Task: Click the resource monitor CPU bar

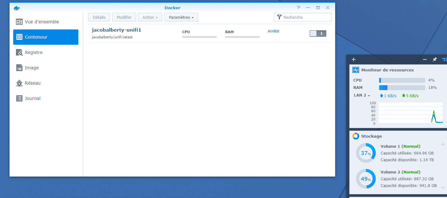Action: click(x=402, y=80)
